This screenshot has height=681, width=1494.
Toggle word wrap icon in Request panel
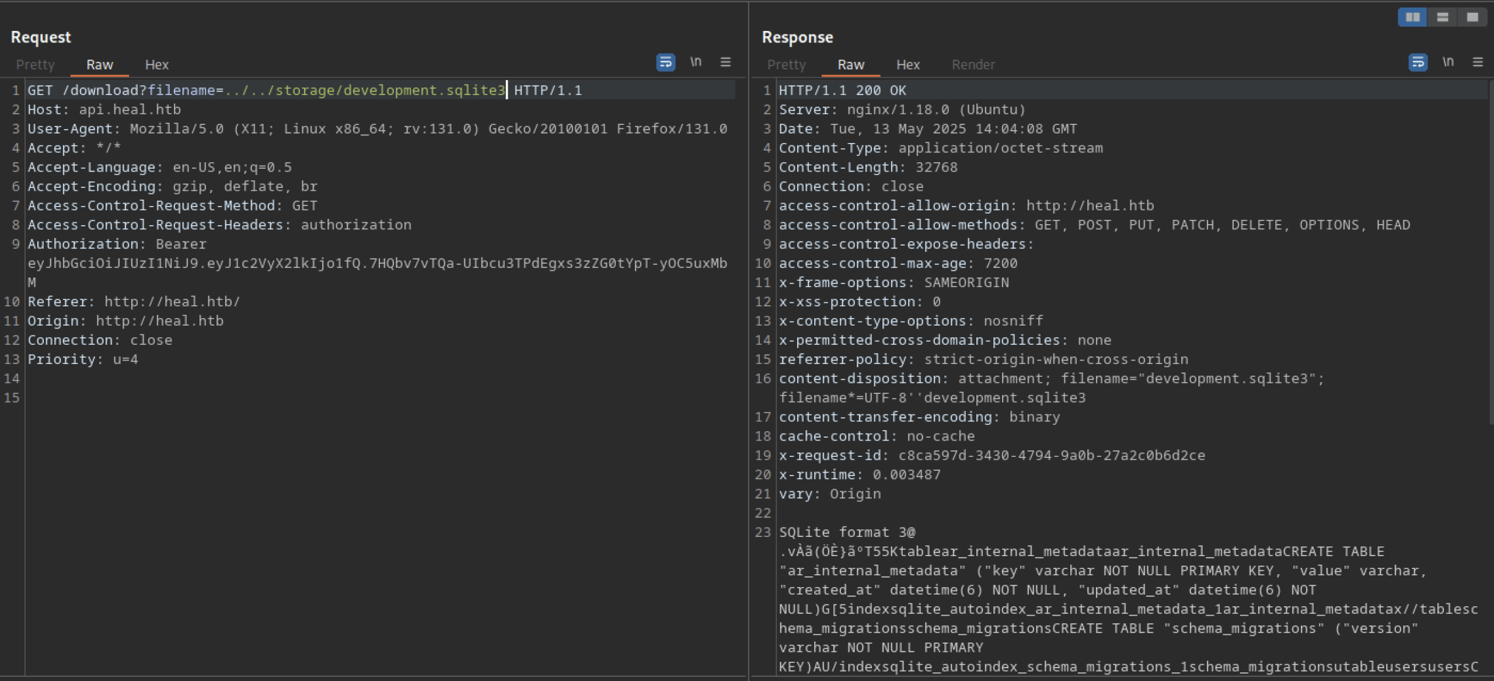coord(665,62)
